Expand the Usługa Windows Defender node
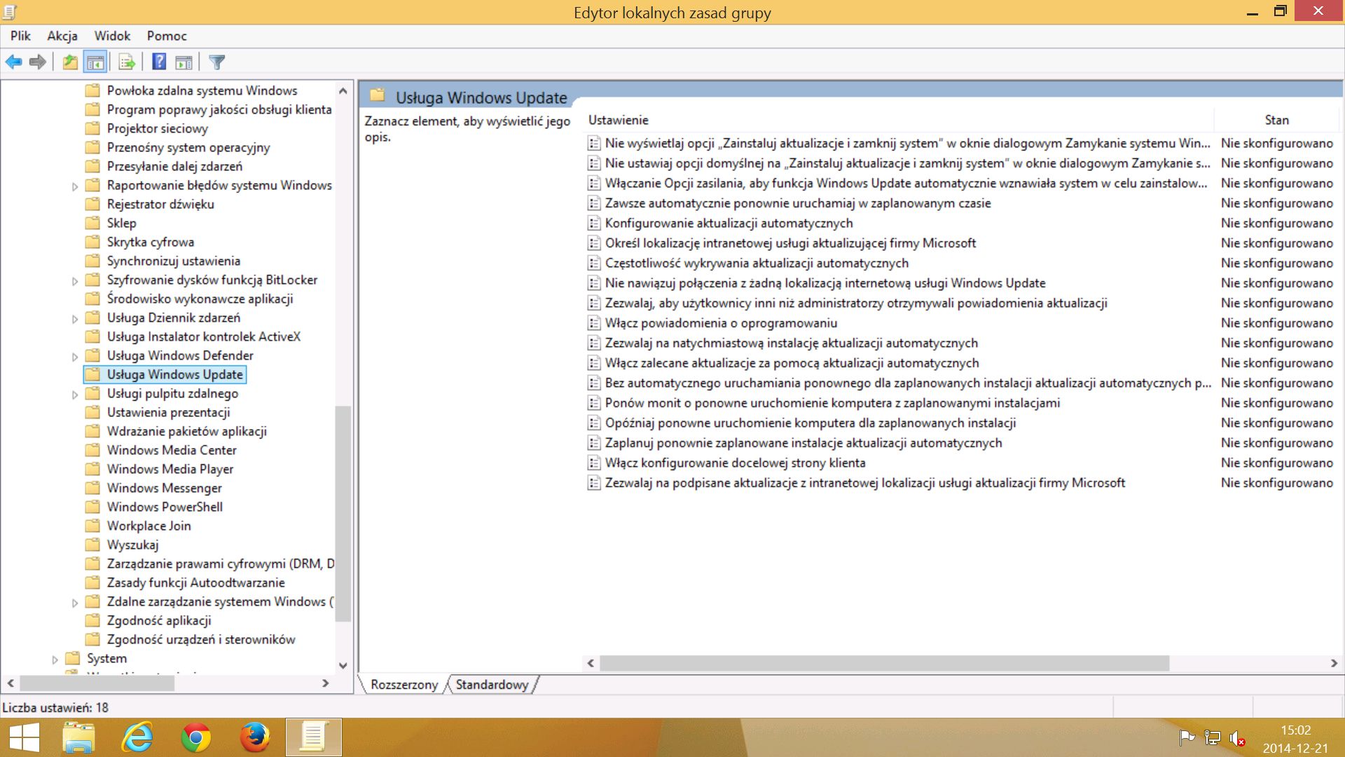 (x=75, y=357)
